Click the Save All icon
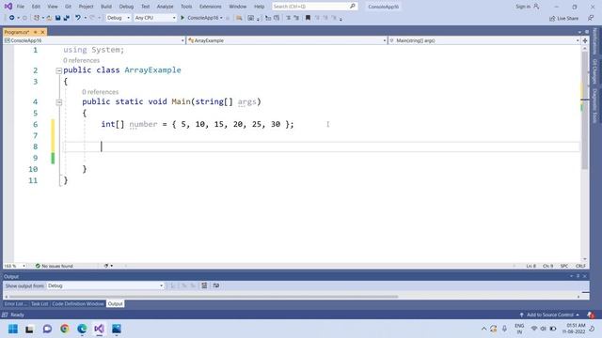The height and width of the screenshot is (338, 602). (x=66, y=18)
